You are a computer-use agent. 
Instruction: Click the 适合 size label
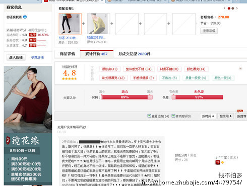point(125,91)
